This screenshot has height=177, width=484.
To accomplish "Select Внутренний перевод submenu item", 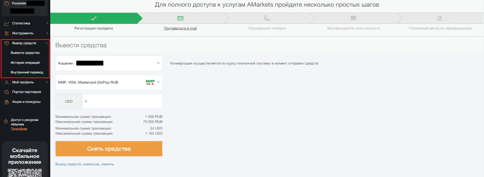I will click(x=27, y=72).
